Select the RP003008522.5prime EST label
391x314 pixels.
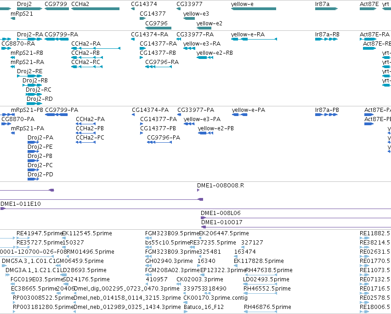(43, 297)
